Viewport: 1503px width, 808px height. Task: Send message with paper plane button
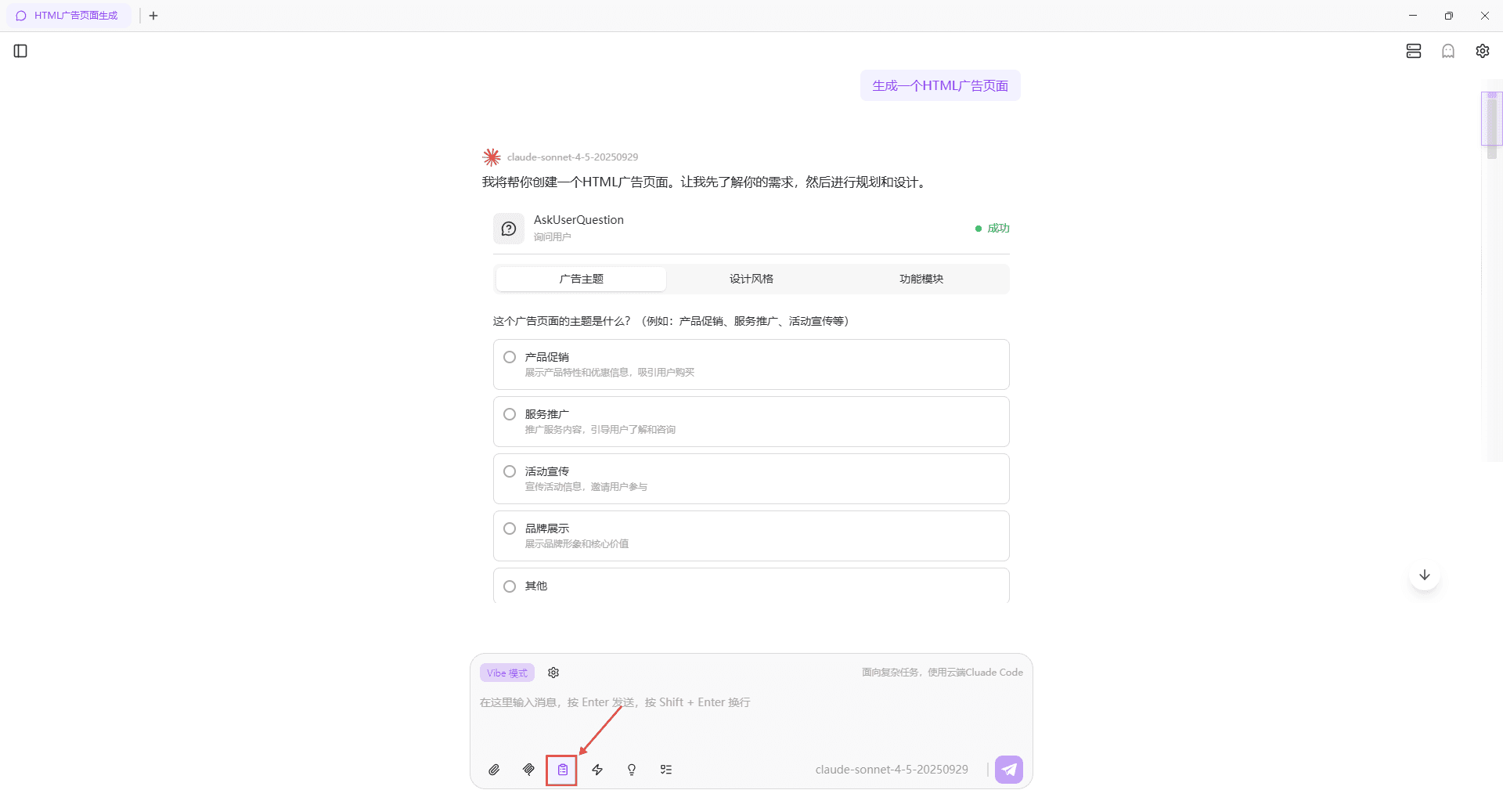pos(1009,770)
